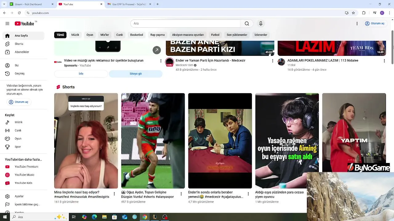The width and height of the screenshot is (394, 221).
Task: Select the Aksiyon-macera oyunları chip
Action: (188, 35)
